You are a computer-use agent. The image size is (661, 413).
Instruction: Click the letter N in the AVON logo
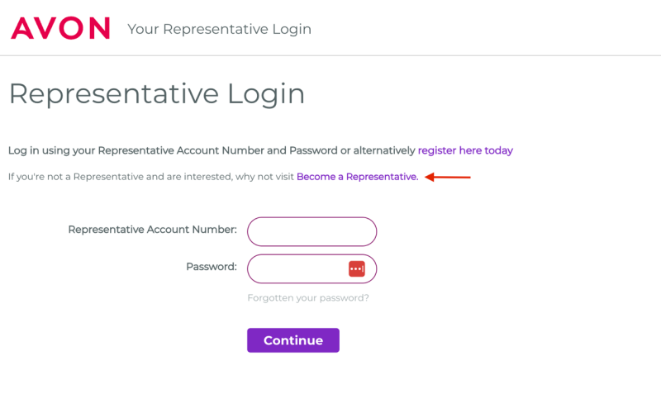98,28
